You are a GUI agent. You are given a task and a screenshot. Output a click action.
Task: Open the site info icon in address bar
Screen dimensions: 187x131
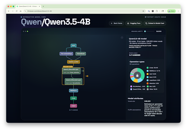[25, 11]
